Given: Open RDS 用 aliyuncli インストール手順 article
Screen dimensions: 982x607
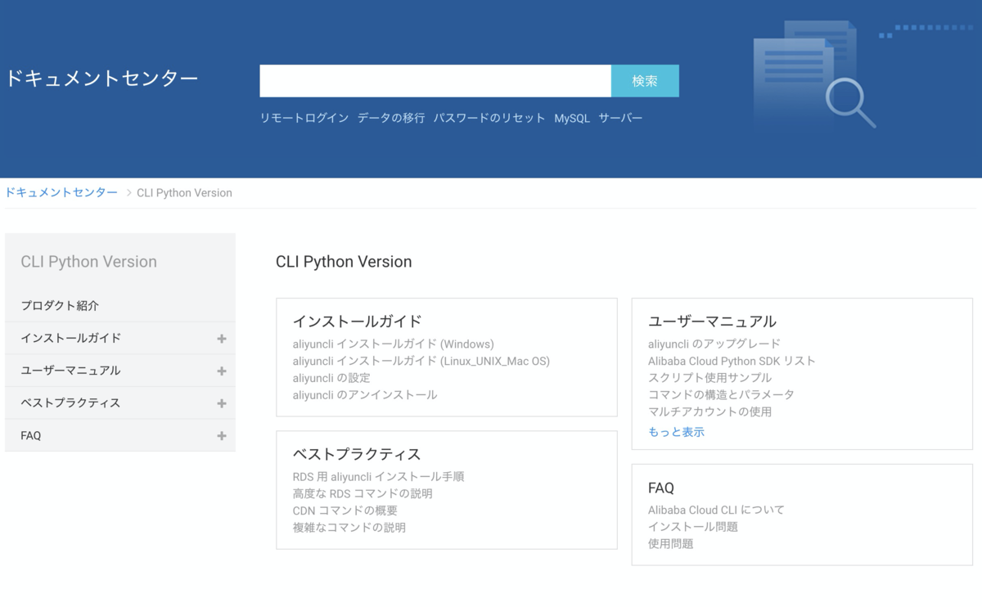Looking at the screenshot, I should (x=378, y=476).
